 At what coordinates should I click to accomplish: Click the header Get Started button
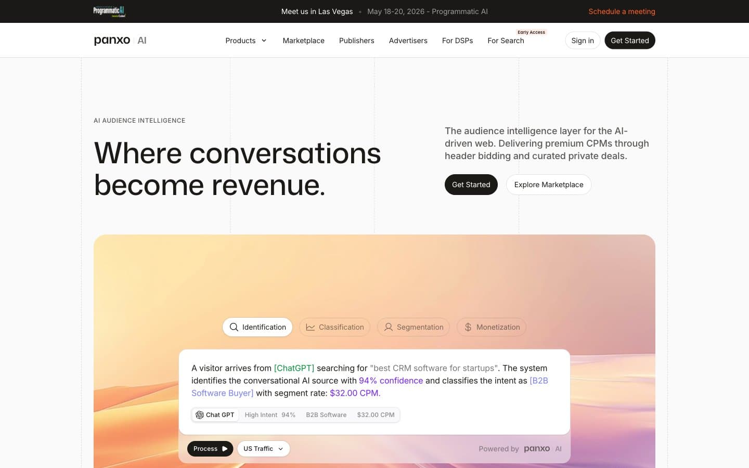point(630,41)
